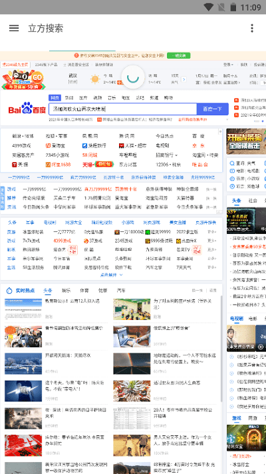The image size is (266, 474).
Task: Click the 汽车之家 link
Action: (154, 267)
